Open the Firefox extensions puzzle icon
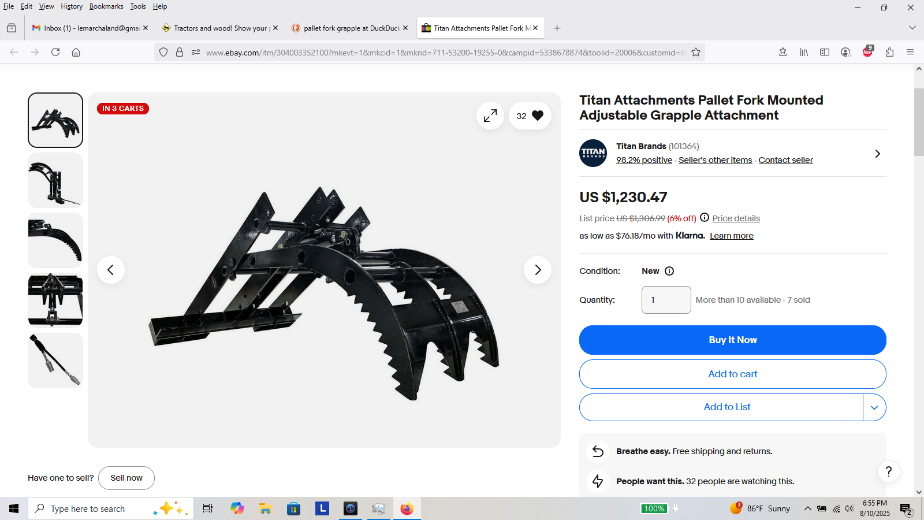Viewport: 924px width, 520px height. (889, 52)
